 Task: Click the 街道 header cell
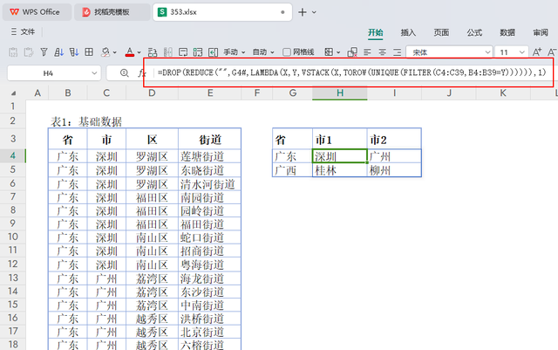[209, 140]
